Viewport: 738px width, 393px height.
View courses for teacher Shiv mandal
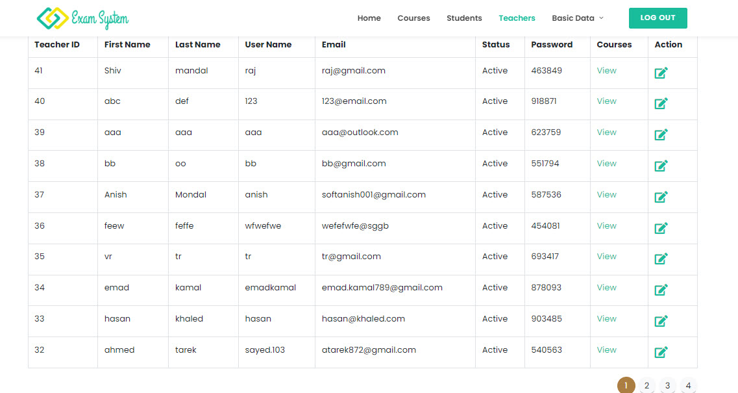pos(606,71)
